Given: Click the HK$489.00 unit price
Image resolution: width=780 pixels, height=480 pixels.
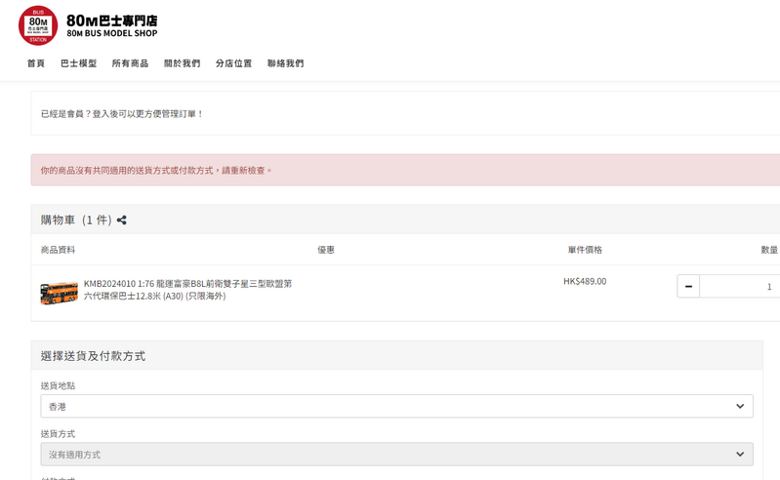Looking at the screenshot, I should [585, 281].
